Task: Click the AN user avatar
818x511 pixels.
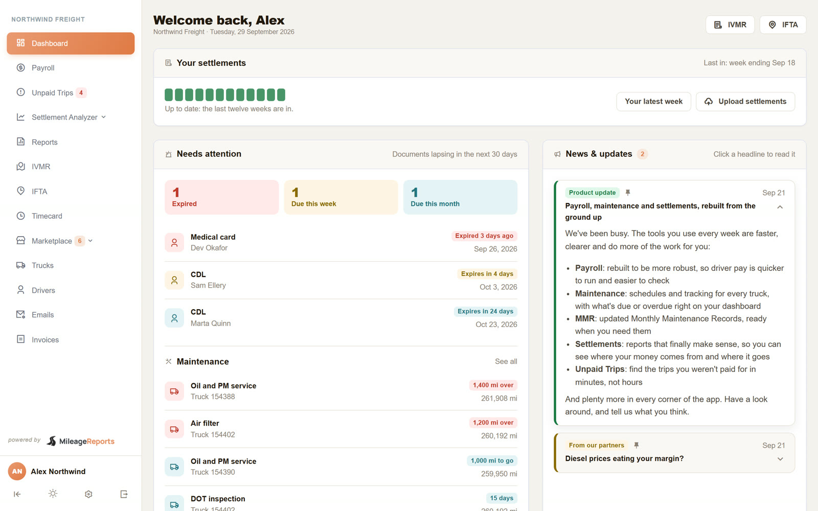Action: click(17, 471)
